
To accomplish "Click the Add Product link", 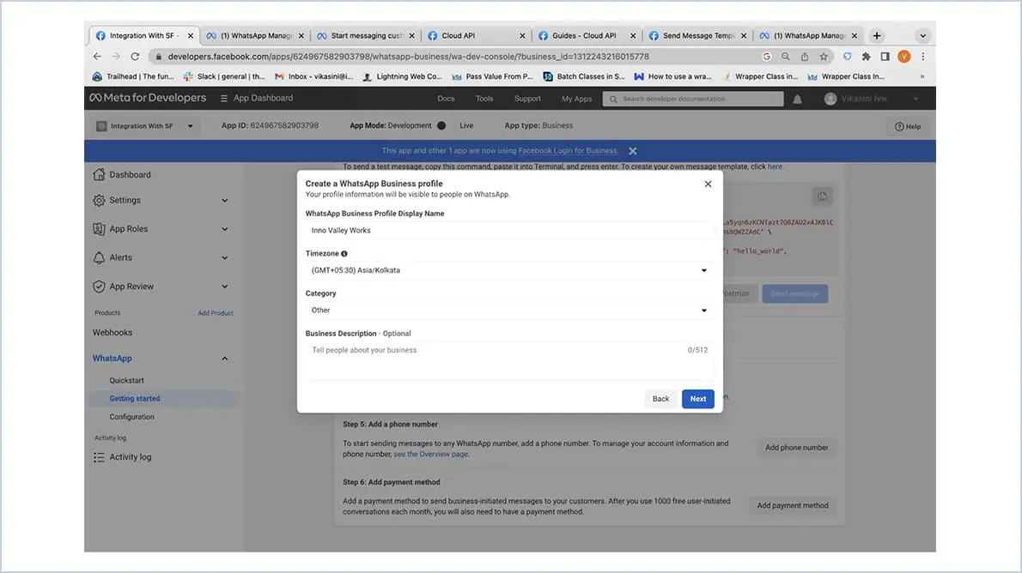I will 215,313.
